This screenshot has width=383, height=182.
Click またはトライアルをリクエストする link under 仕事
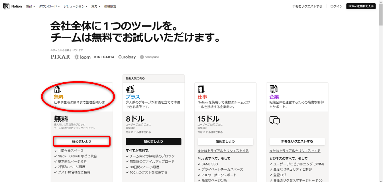[223, 151]
